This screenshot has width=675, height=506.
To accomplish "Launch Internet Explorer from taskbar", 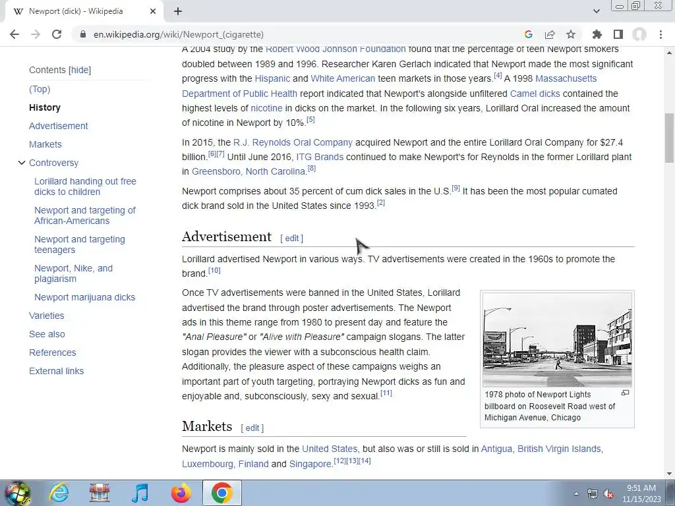I will coord(59,493).
